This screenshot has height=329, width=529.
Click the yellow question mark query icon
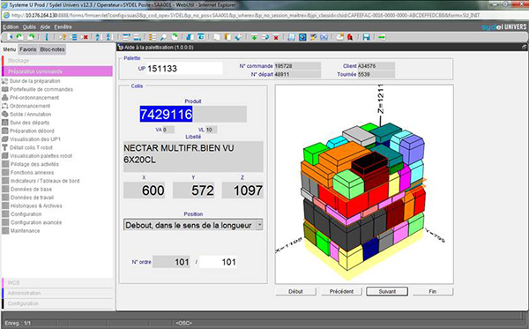click(x=63, y=37)
